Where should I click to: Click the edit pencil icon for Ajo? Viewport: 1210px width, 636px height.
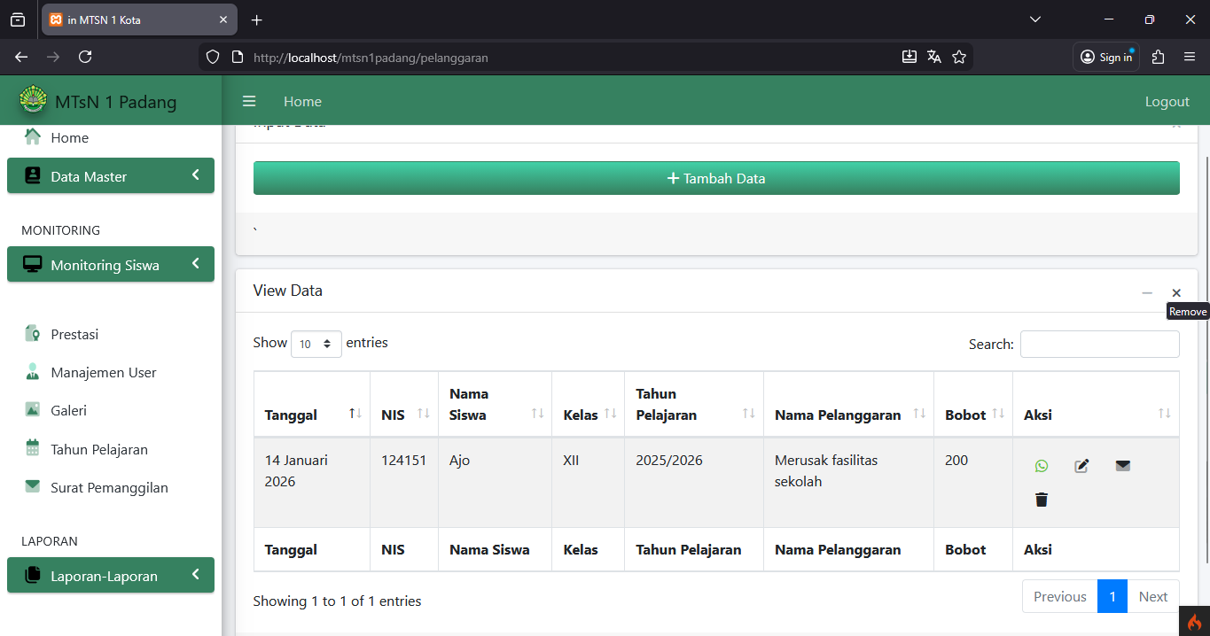pyautogui.click(x=1081, y=466)
